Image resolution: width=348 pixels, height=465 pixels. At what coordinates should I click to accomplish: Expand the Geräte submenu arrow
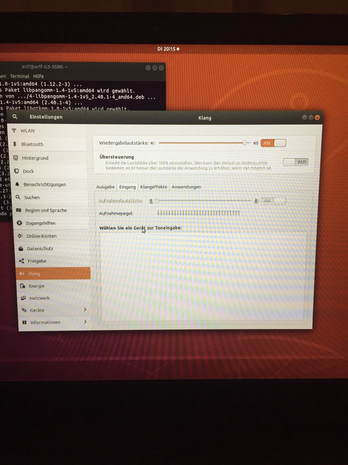[85, 310]
